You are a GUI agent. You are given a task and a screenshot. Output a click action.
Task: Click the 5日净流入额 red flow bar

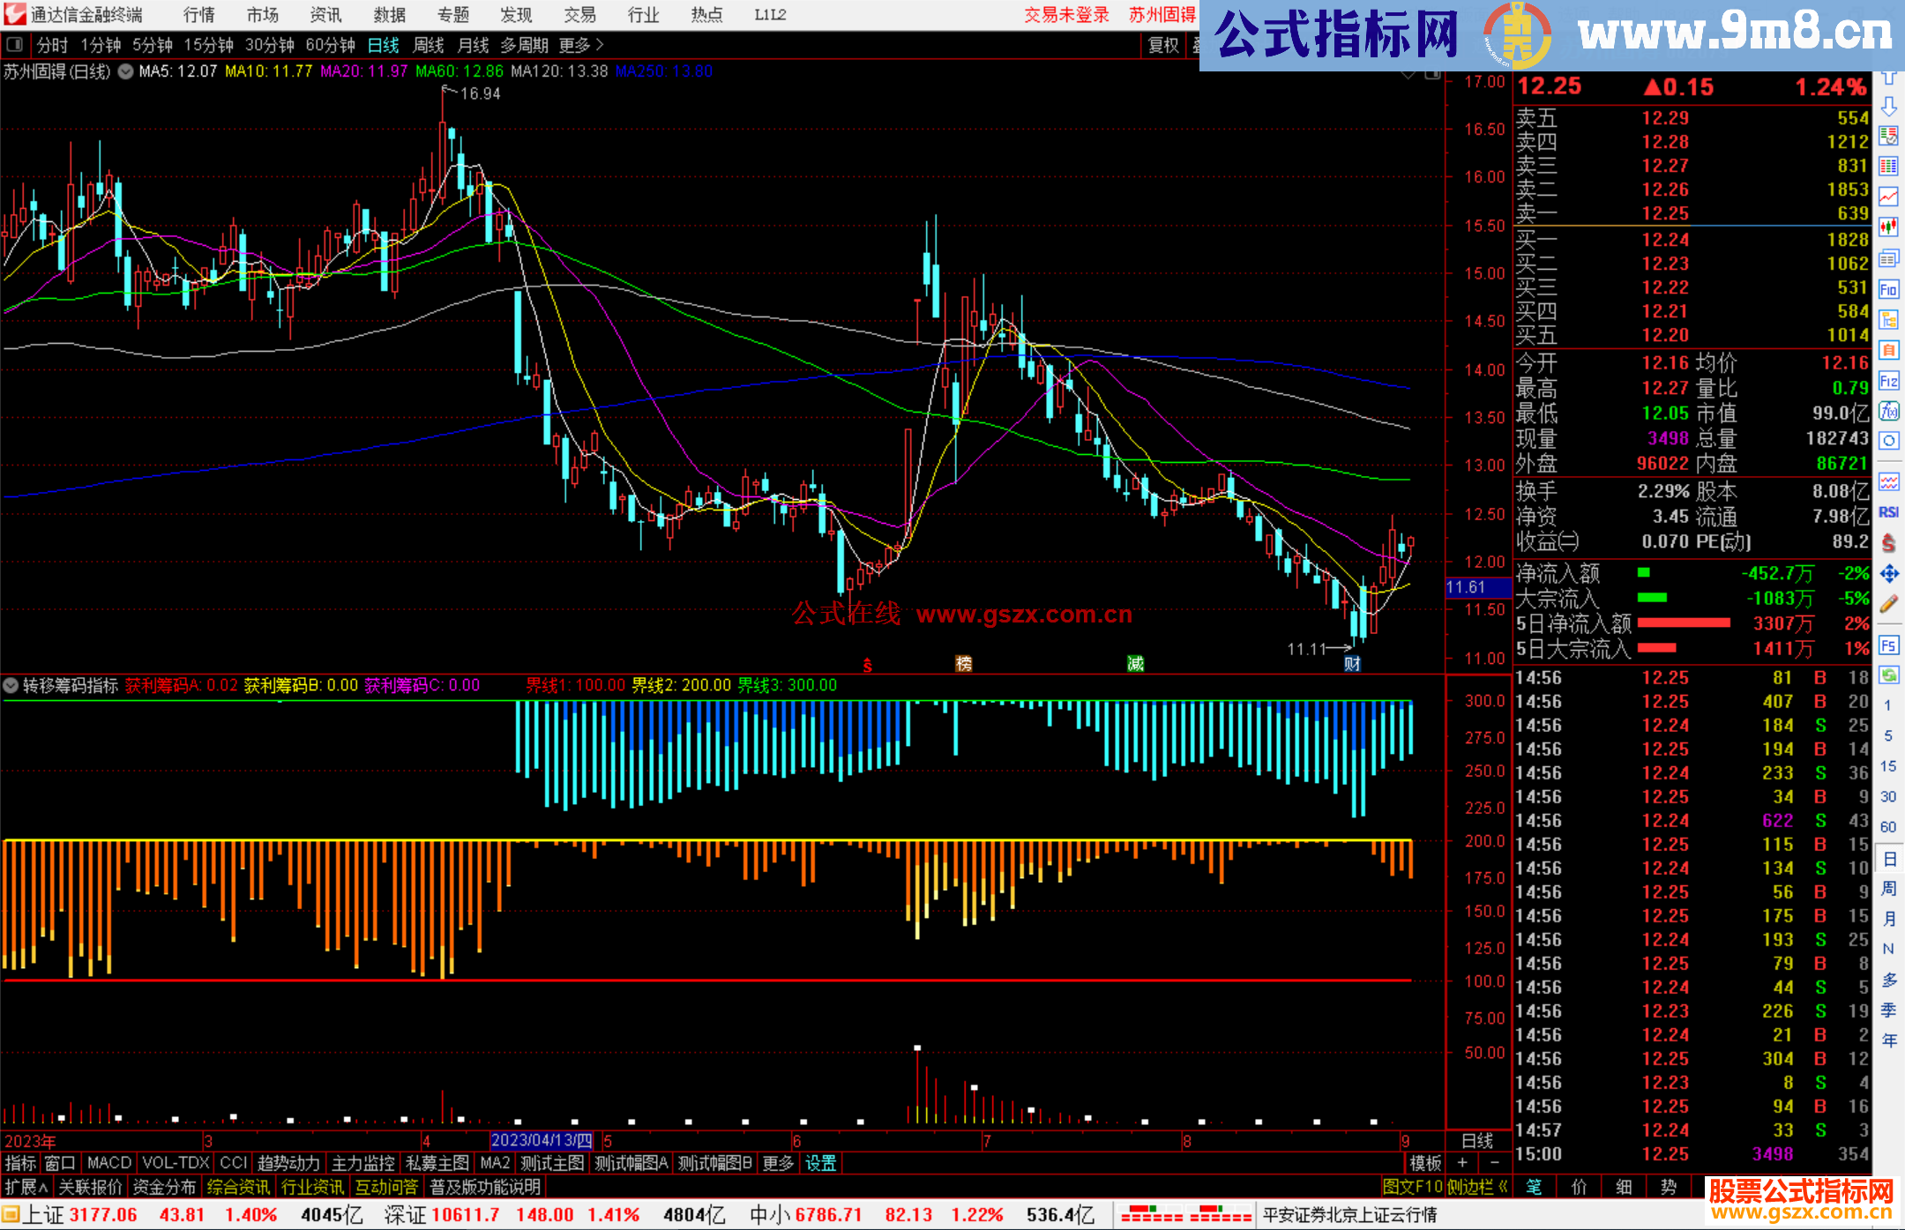point(1684,623)
